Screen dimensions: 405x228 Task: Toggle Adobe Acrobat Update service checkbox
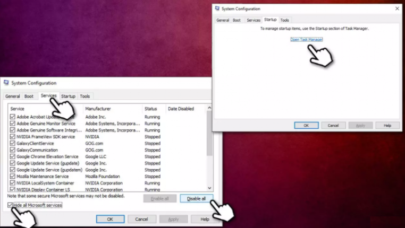pyautogui.click(x=12, y=117)
